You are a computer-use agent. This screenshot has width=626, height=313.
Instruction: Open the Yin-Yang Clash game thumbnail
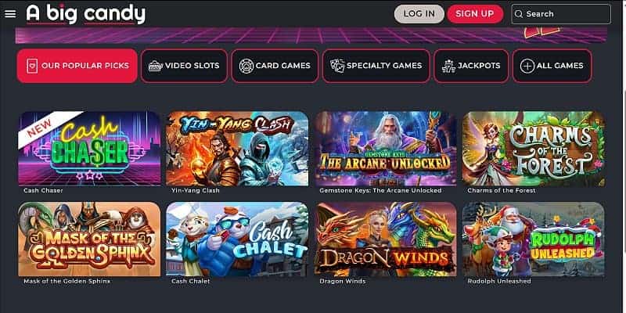coord(237,149)
